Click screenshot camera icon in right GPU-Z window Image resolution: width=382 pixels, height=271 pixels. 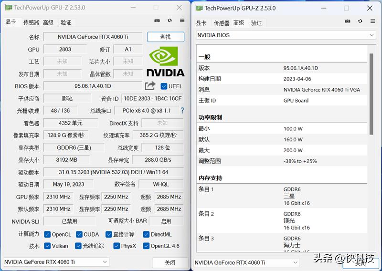click(348, 21)
